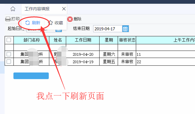Tick the checkbox for the 2019-04-20 row

pos(9,54)
